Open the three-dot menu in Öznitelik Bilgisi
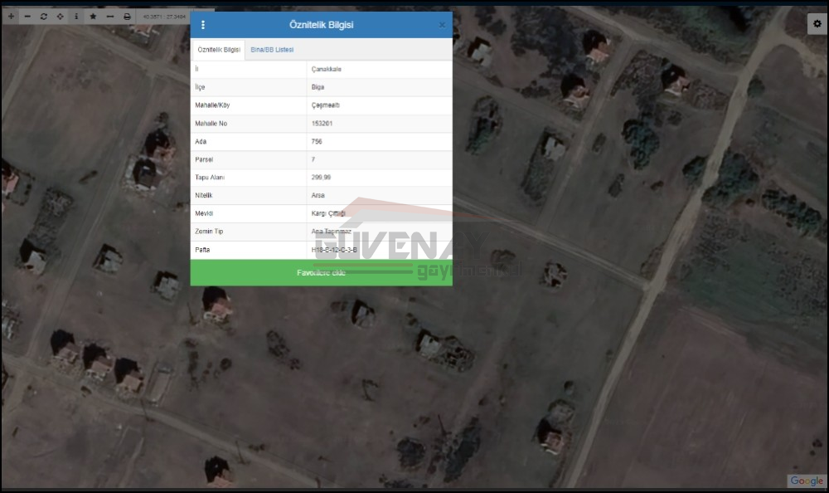Screen dimensions: 829x493 click(203, 25)
